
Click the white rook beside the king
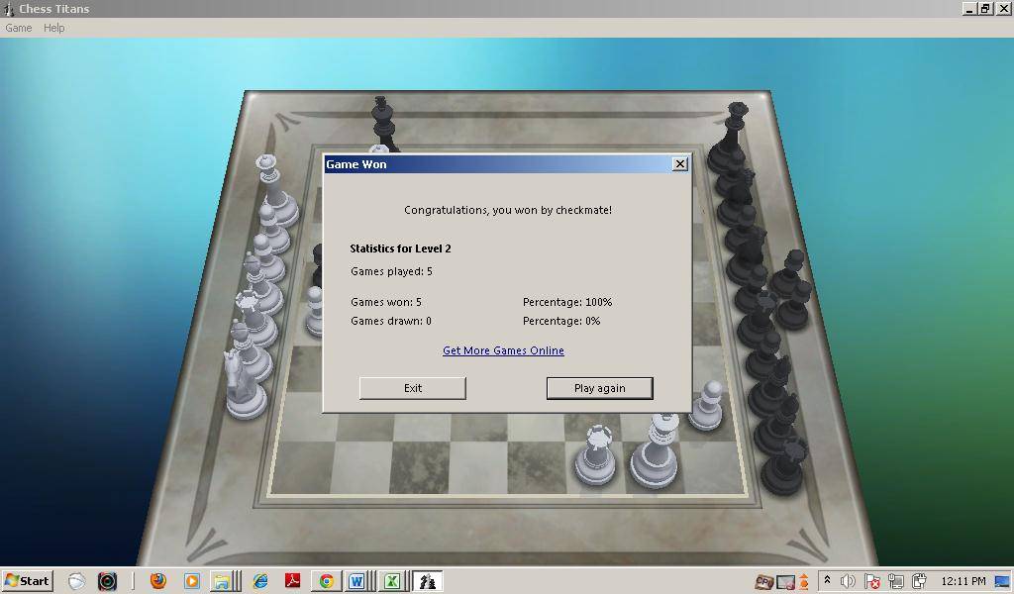(x=595, y=455)
